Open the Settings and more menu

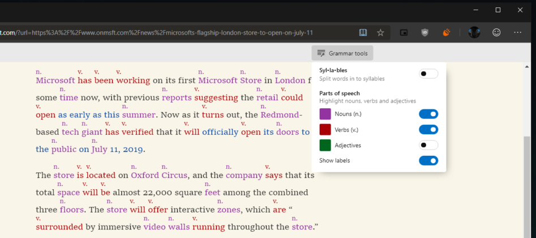click(x=517, y=32)
